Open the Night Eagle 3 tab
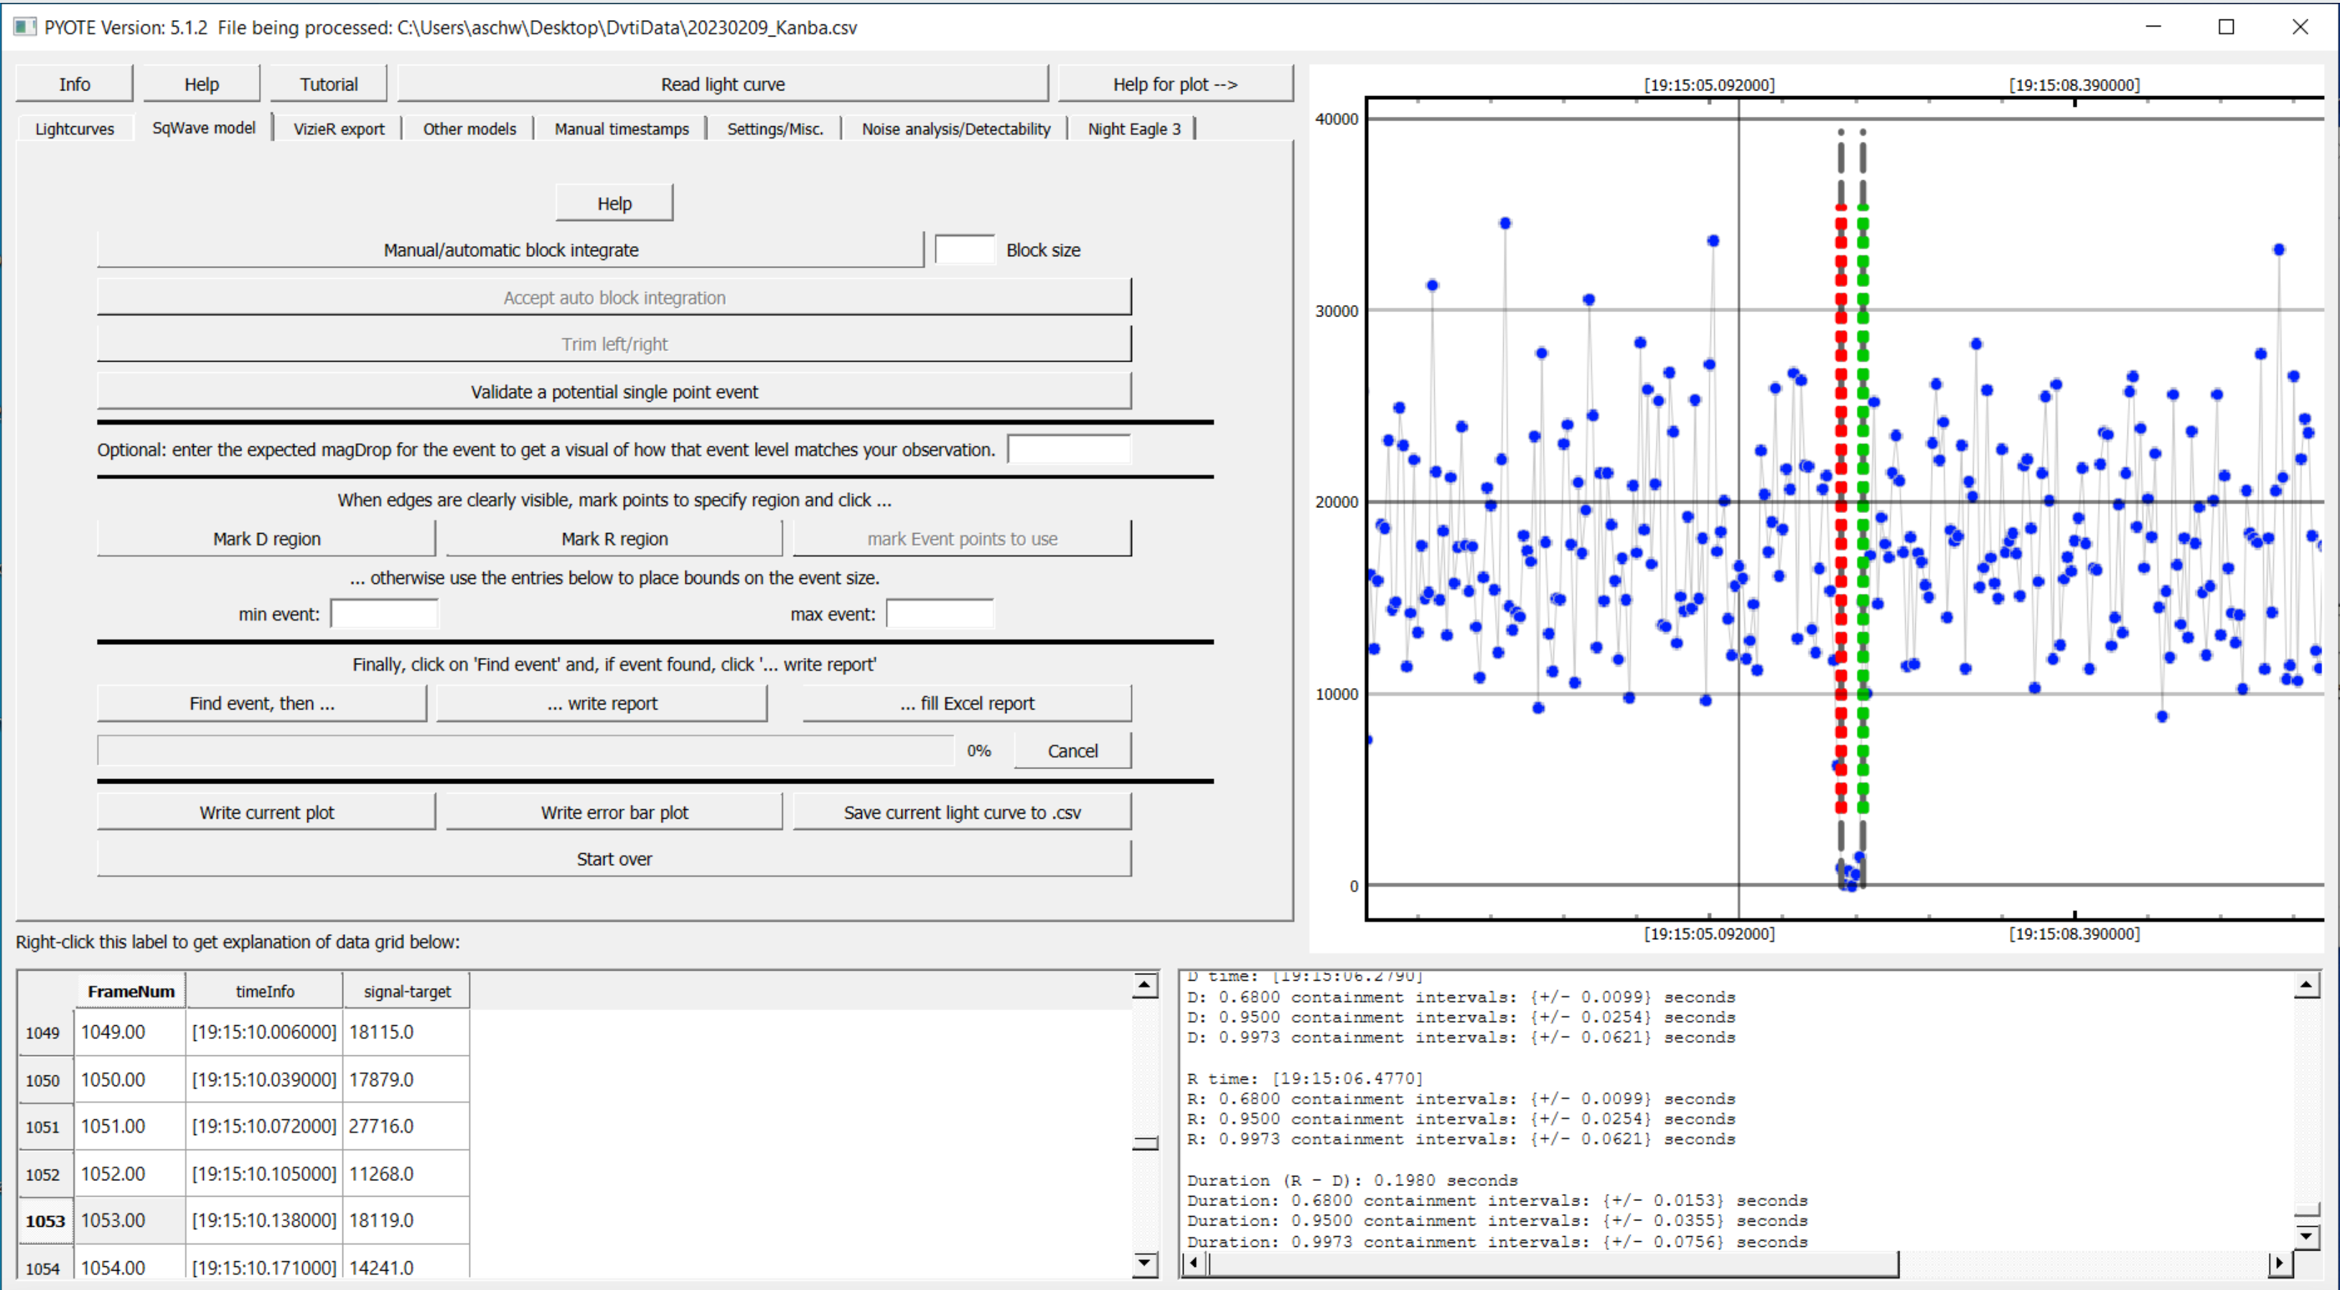Image resolution: width=2340 pixels, height=1290 pixels. point(1133,129)
